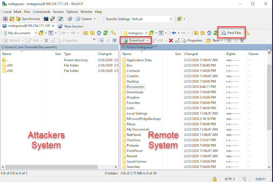This screenshot has height=182, width=273.
Task: Expand the arrow beside the globe icon
Action: click(184, 19)
